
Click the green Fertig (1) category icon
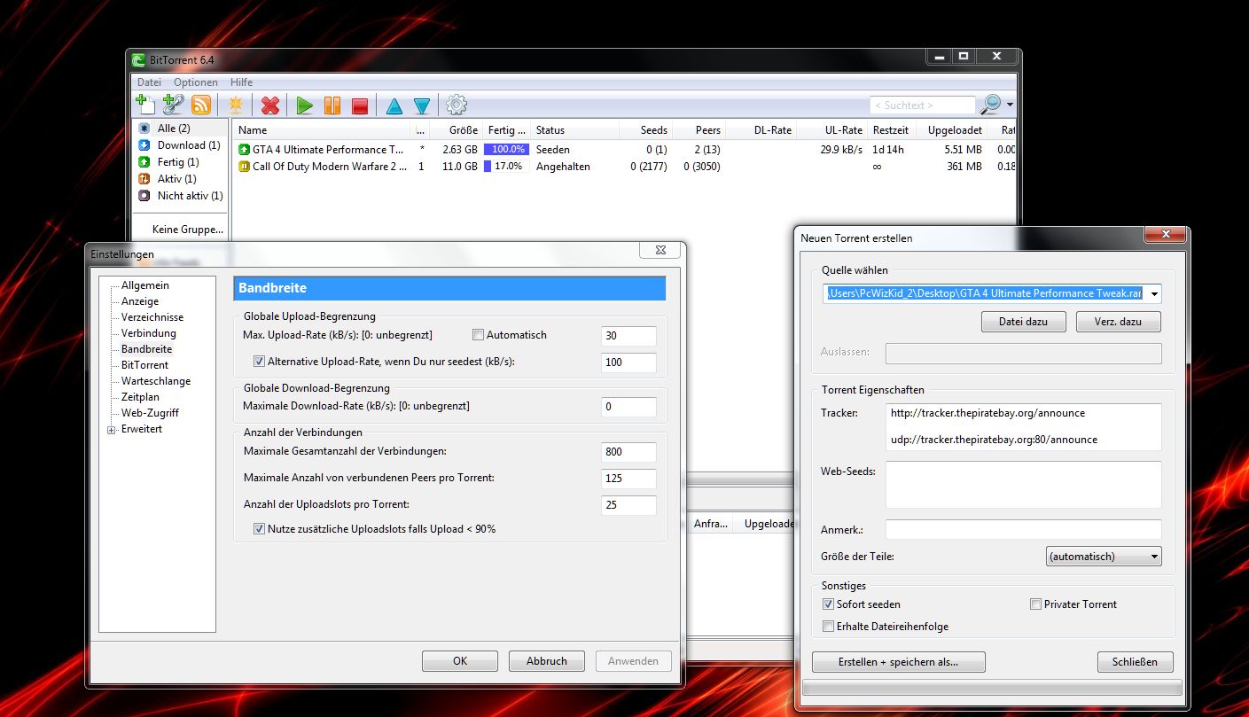coord(144,162)
